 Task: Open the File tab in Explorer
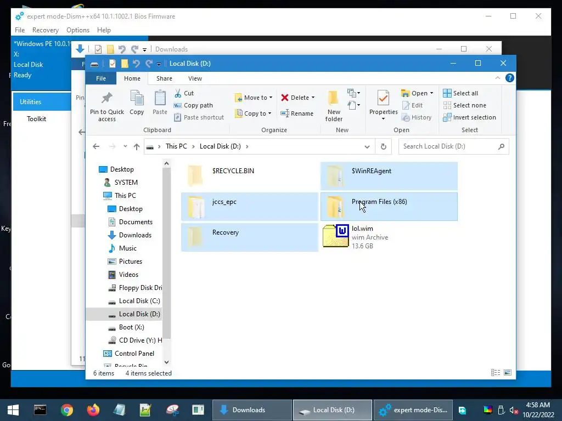[x=101, y=78]
